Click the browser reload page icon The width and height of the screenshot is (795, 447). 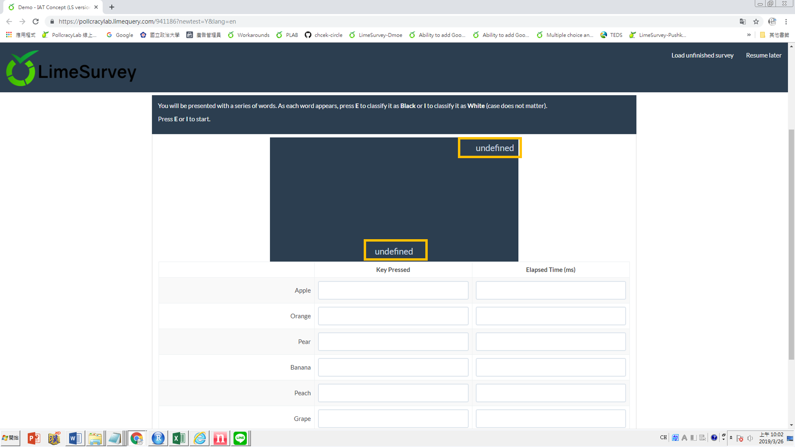point(36,21)
